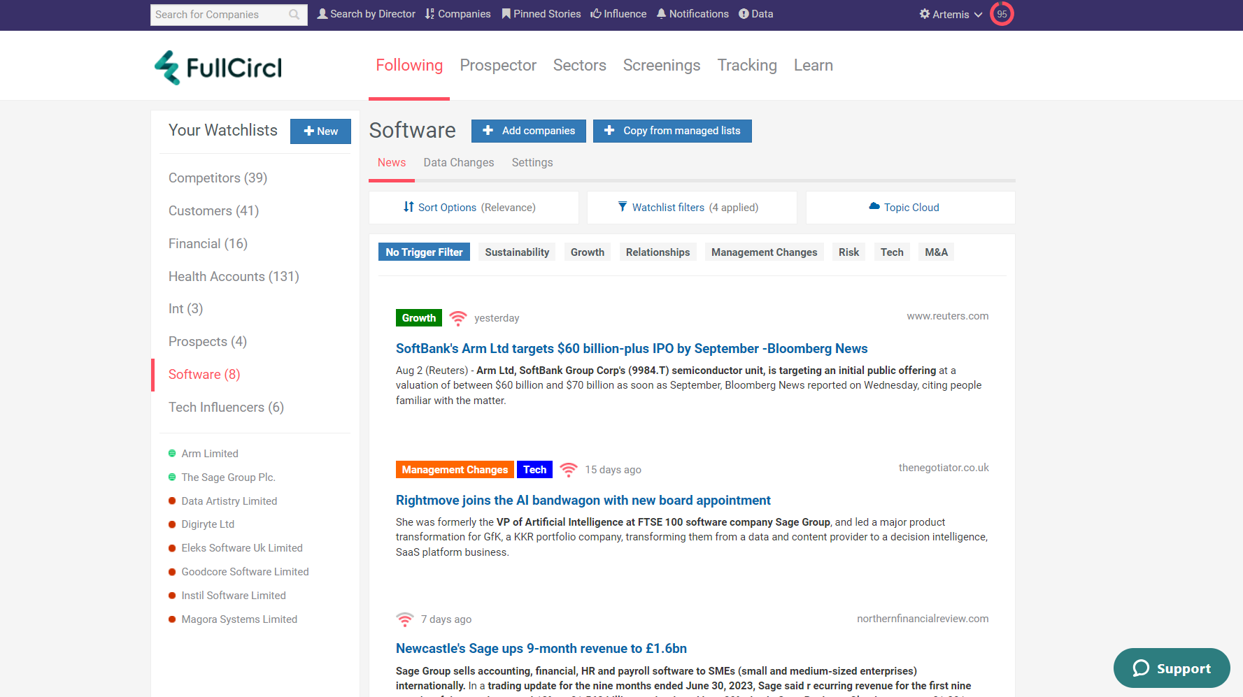The height and width of the screenshot is (697, 1243).
Task: Open Companies in top bar
Action: [x=457, y=14]
